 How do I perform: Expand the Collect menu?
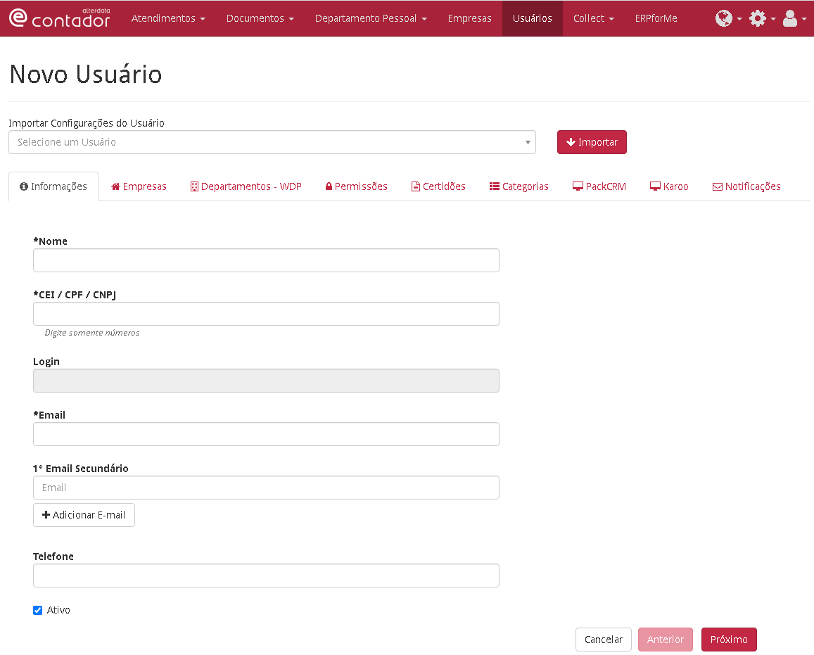click(593, 18)
